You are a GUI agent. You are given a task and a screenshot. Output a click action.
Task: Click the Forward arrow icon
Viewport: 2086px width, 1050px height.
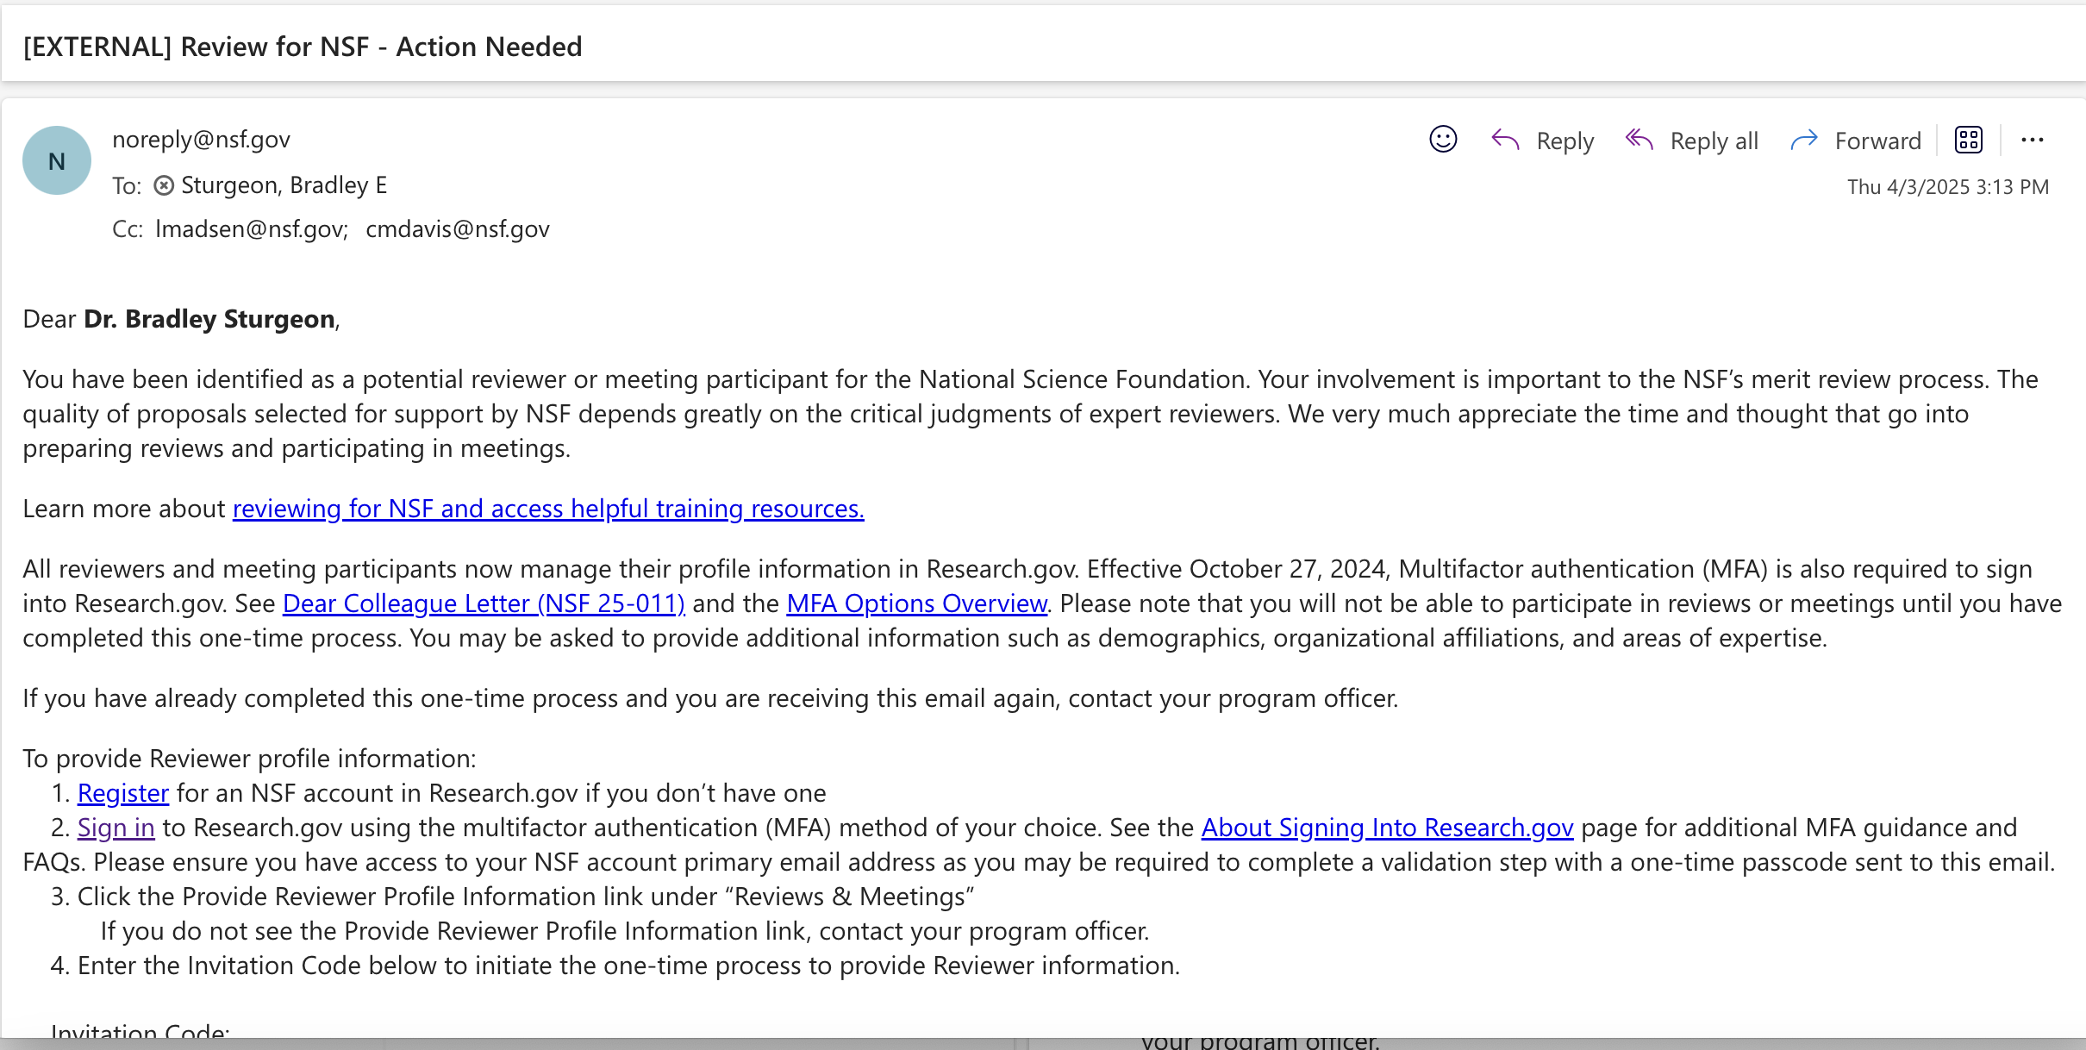point(1804,140)
